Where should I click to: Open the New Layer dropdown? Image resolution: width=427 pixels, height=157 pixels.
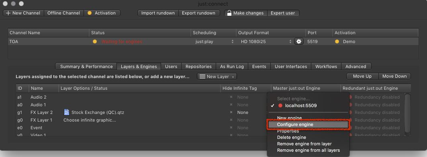217,76
